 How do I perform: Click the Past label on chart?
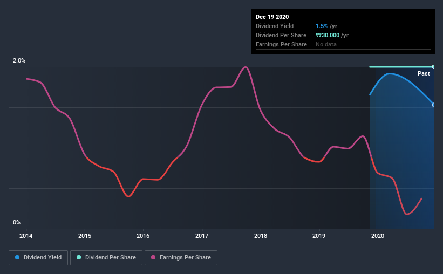[x=424, y=74]
